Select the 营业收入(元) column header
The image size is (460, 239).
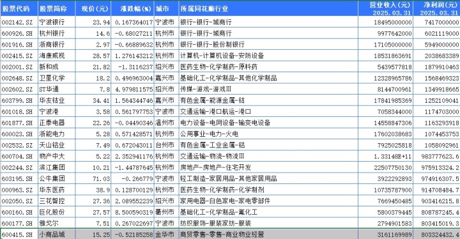[x=385, y=8]
